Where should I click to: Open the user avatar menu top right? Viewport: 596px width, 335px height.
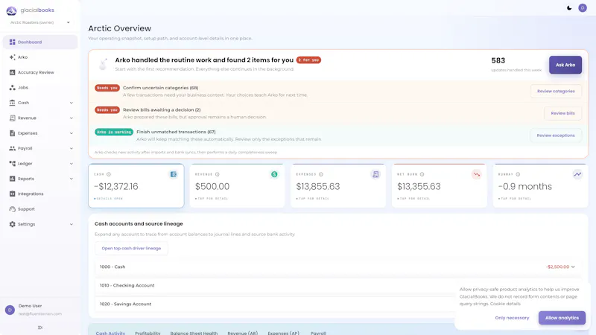coord(583,8)
